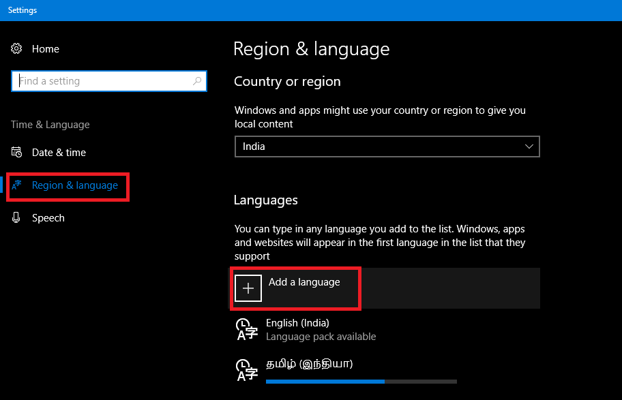The image size is (622, 400).
Task: Click Language pack available text
Action: coord(321,337)
